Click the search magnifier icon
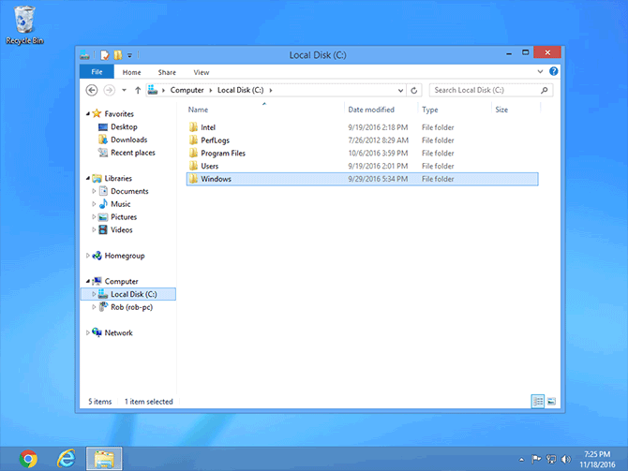 tap(545, 90)
